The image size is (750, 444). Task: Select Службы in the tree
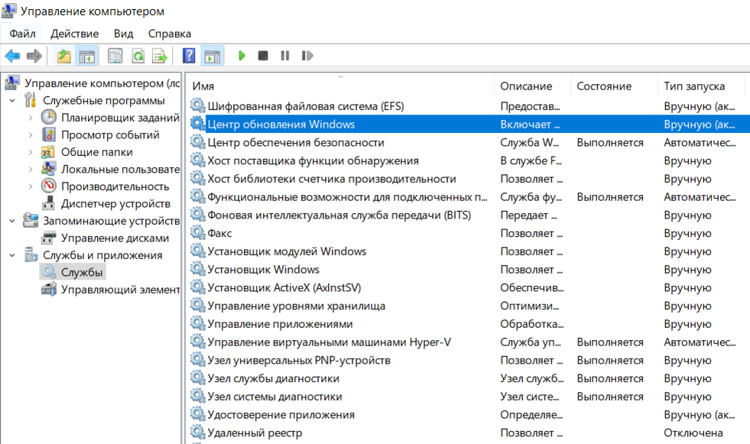click(82, 272)
